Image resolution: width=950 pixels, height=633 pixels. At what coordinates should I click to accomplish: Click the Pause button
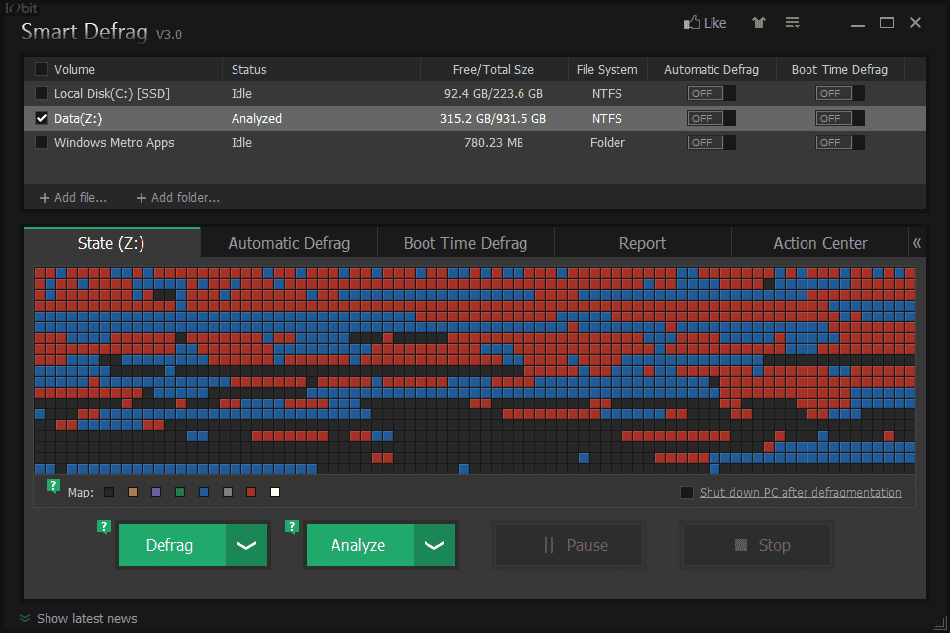coord(569,545)
